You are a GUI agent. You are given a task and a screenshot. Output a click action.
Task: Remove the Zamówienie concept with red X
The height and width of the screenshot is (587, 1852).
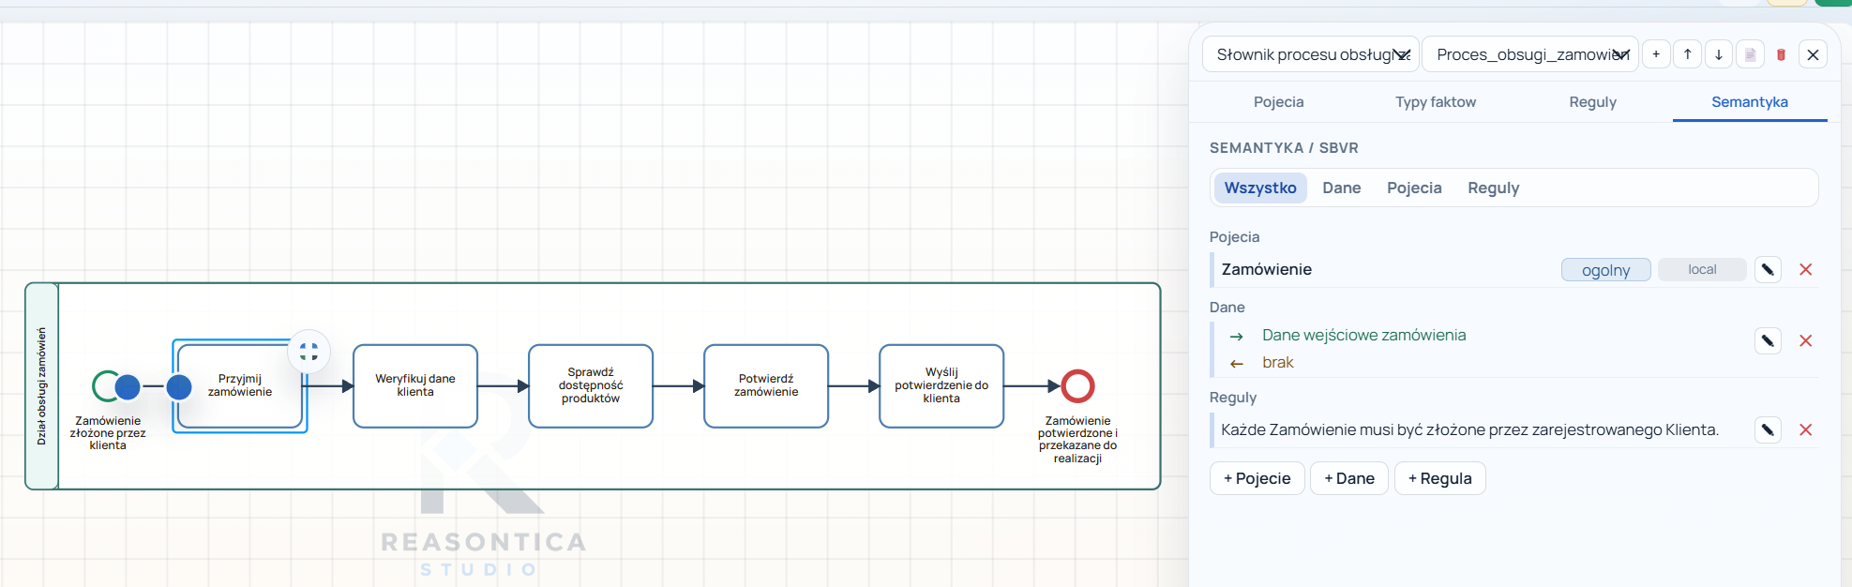pos(1805,270)
